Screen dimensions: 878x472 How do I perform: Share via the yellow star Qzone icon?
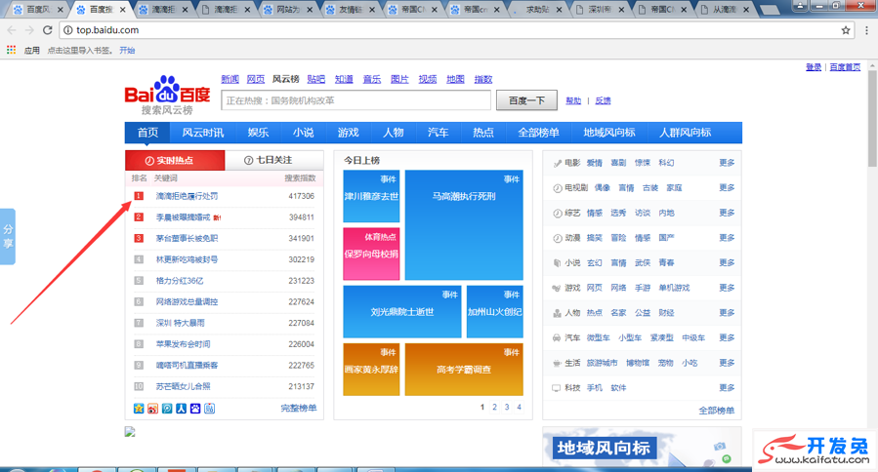point(139,409)
